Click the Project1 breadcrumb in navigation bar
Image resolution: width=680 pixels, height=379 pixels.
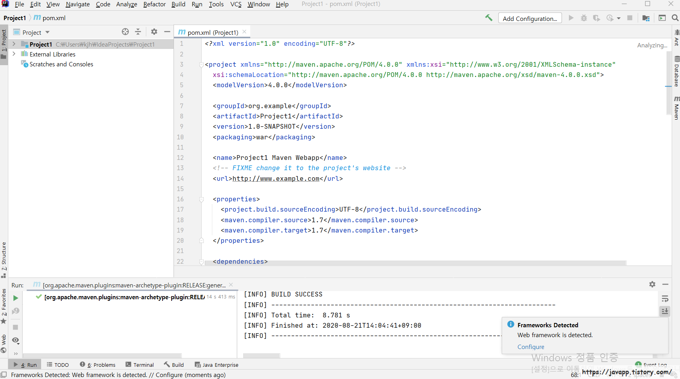(15, 18)
